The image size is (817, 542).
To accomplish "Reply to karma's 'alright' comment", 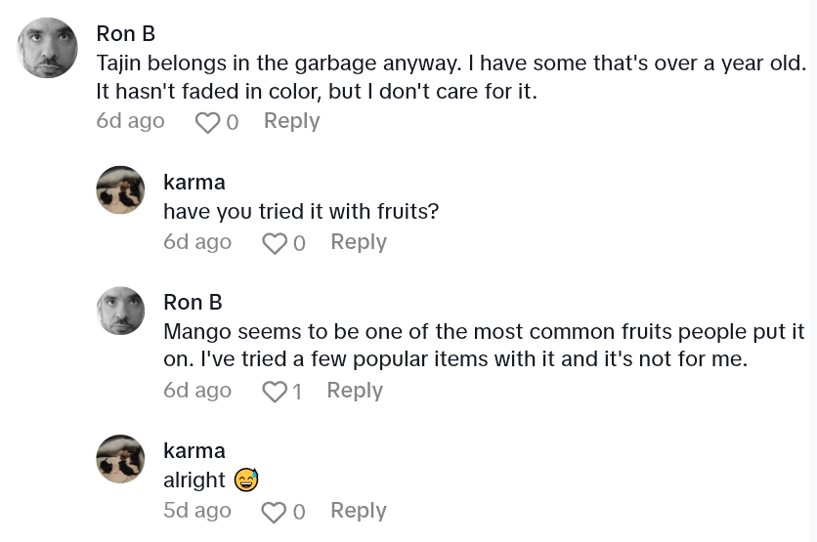I will [358, 511].
